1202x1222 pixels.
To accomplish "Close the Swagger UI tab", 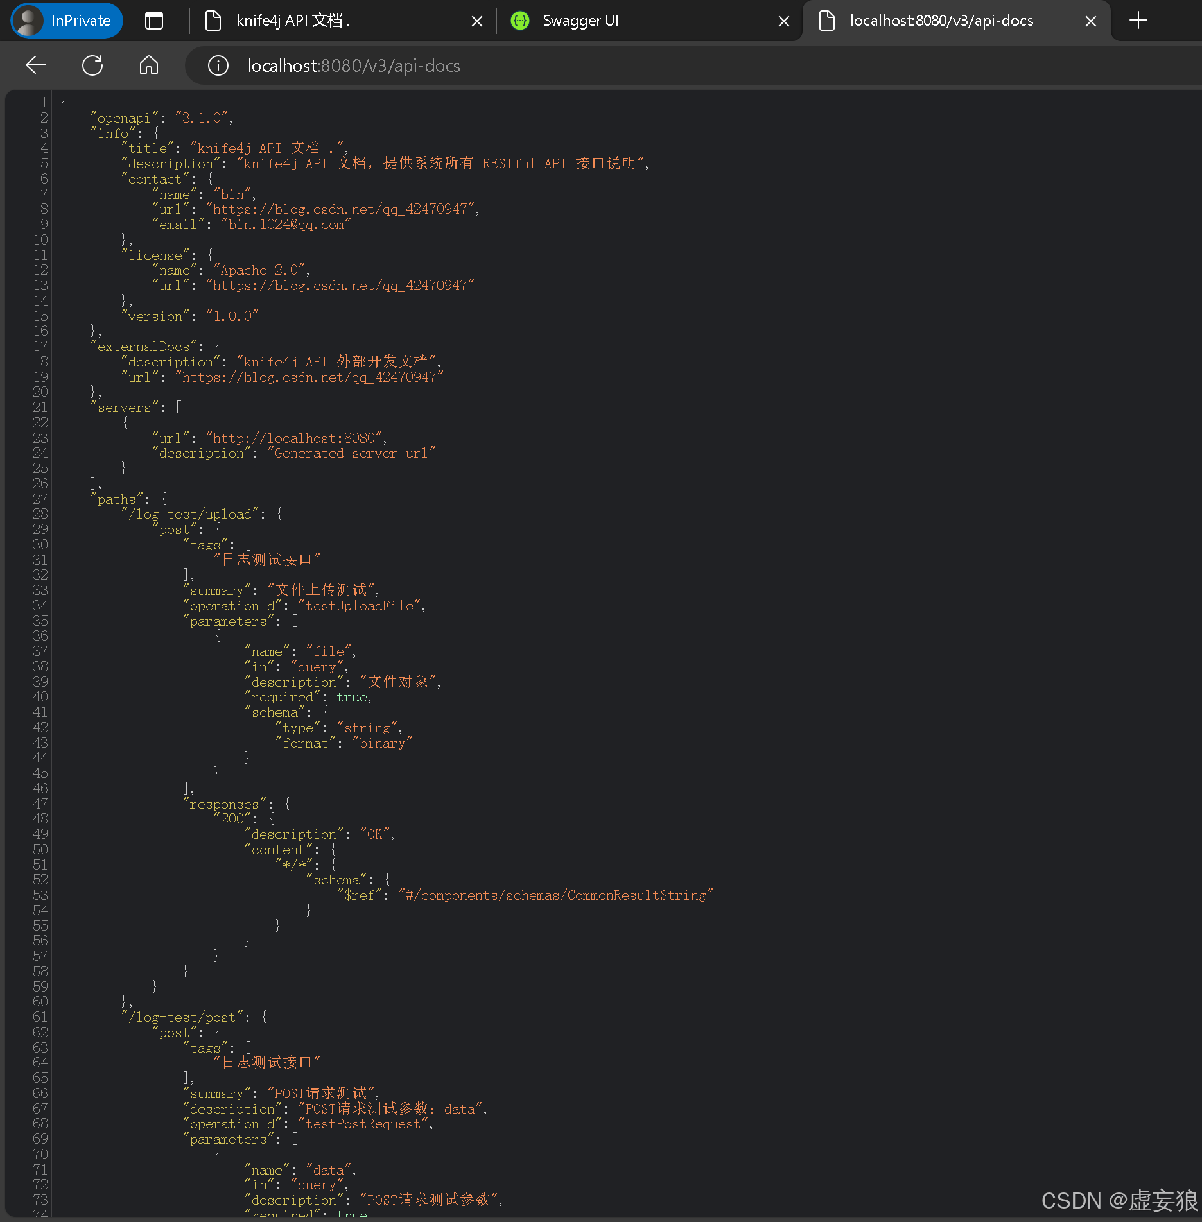I will (x=784, y=21).
